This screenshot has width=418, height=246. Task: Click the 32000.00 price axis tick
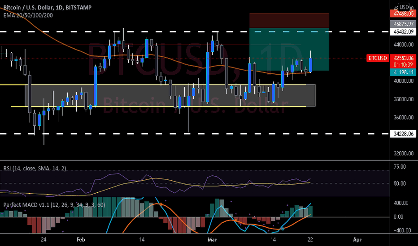[x=404, y=153]
